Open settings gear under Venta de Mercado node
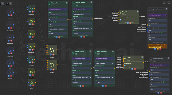This screenshot has width=172, height=95. point(158,93)
